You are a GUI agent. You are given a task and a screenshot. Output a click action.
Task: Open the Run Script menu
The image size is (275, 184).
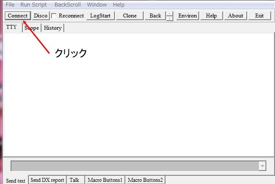pos(34,4)
